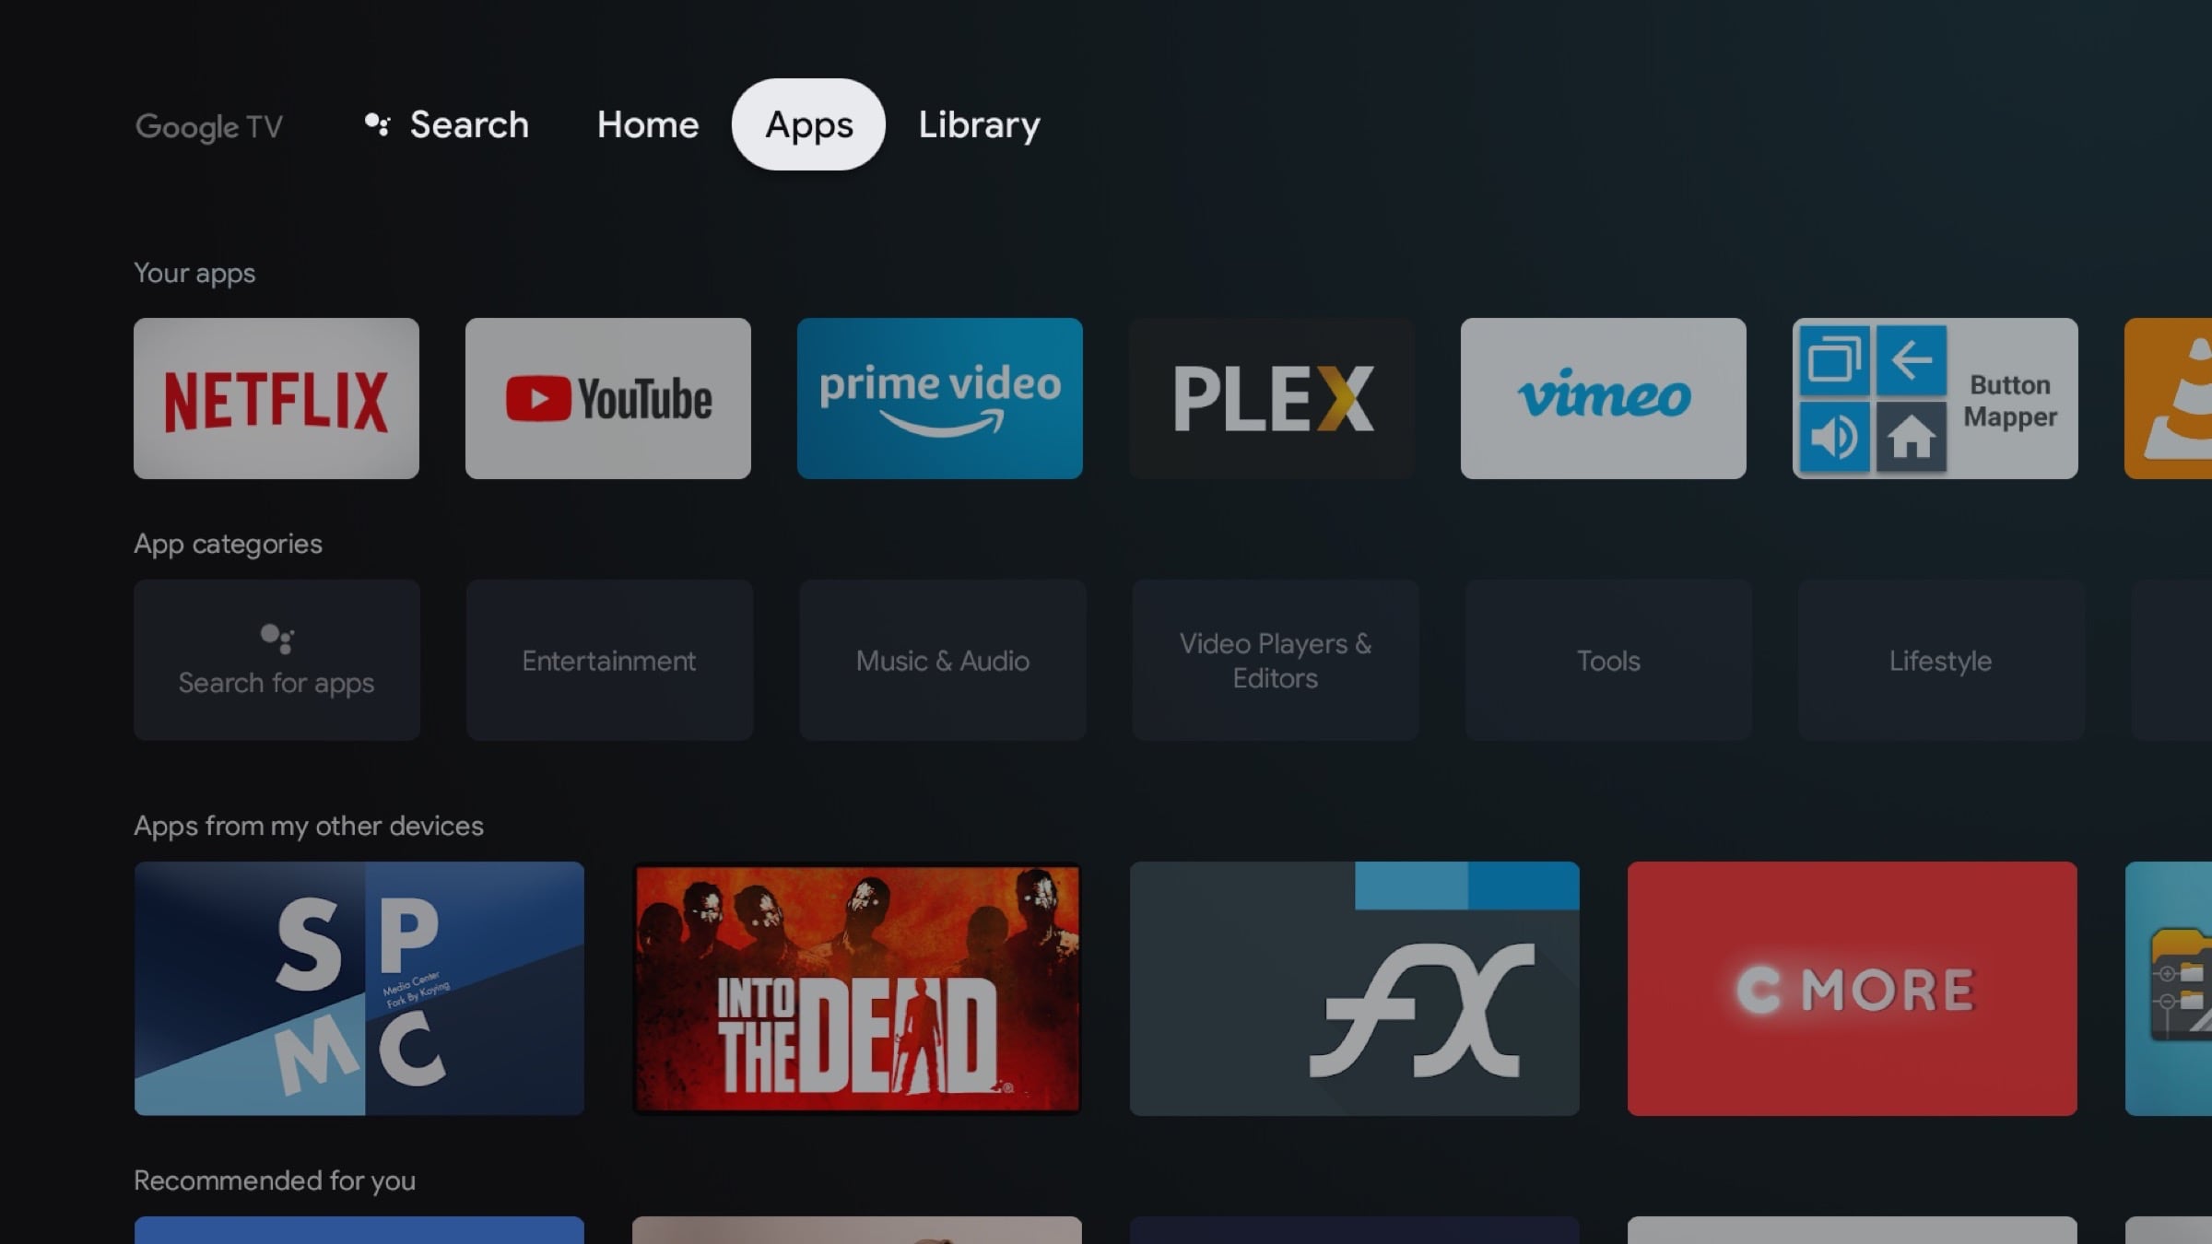Toggle Apps section selection
The height and width of the screenshot is (1244, 2212).
point(810,124)
